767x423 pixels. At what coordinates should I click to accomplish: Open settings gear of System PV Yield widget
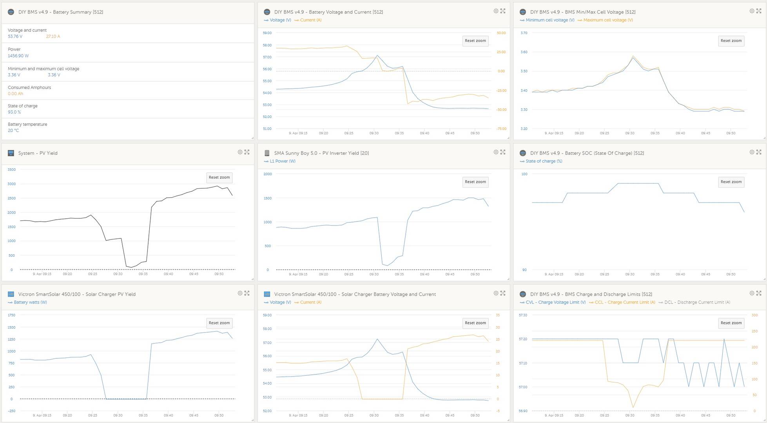pos(240,152)
